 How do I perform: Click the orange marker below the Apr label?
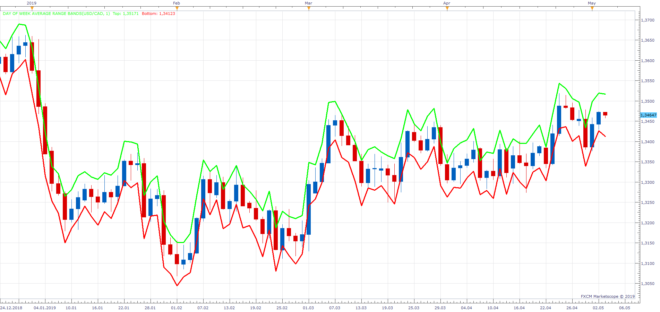tap(447, 8)
